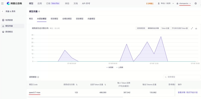The image size is (201, 99).
Task: Click the info icon beside 调用模型
Action: [x=38, y=77]
